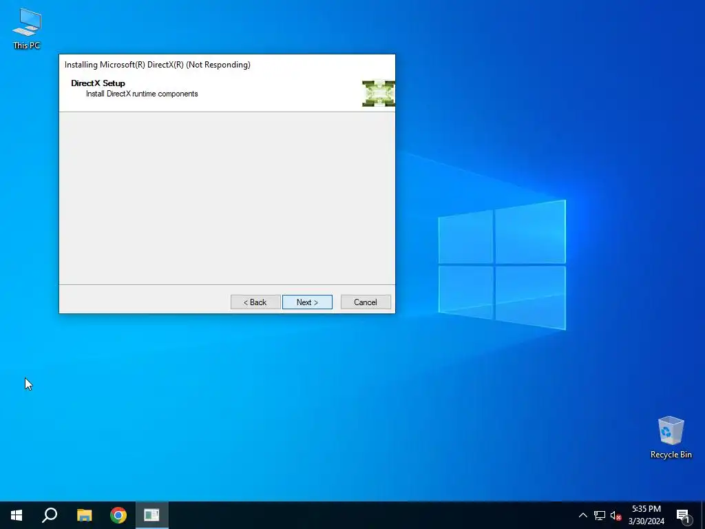The image size is (705, 529).
Task: Select the DirectX installer taskbar button
Action: [152, 515]
